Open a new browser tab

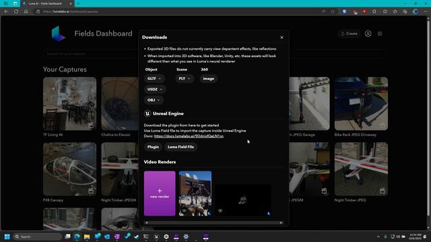[x=78, y=3]
